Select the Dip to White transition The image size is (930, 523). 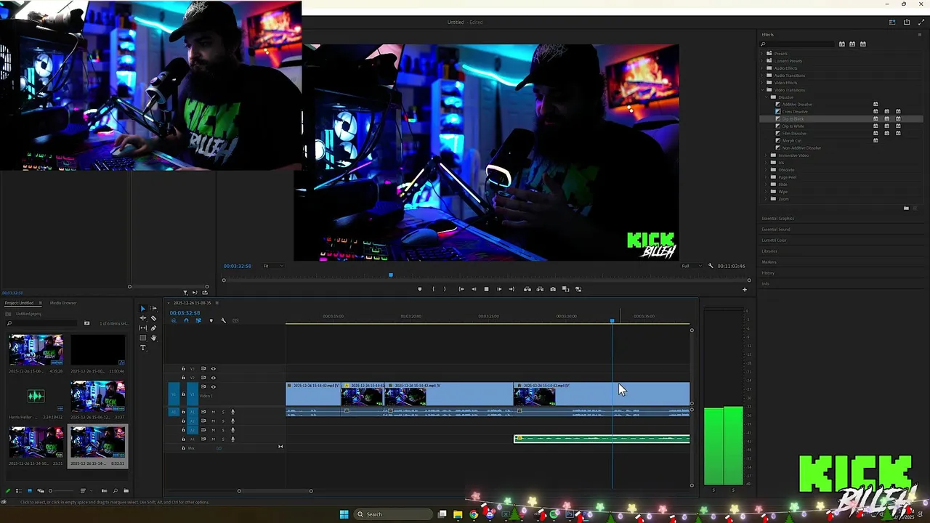[x=793, y=126]
